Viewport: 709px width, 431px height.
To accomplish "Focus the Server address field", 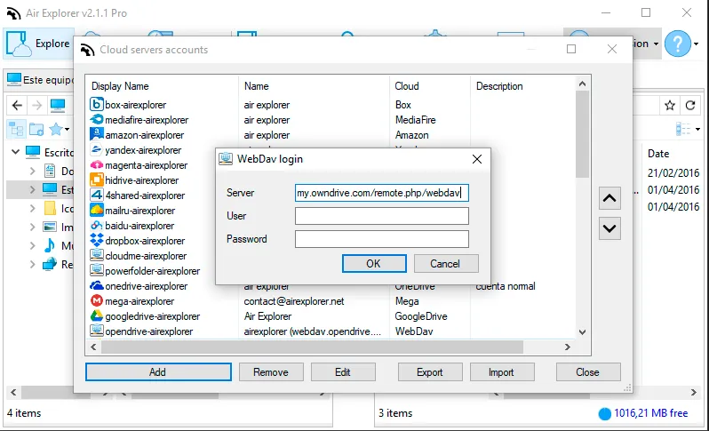I will 382,193.
